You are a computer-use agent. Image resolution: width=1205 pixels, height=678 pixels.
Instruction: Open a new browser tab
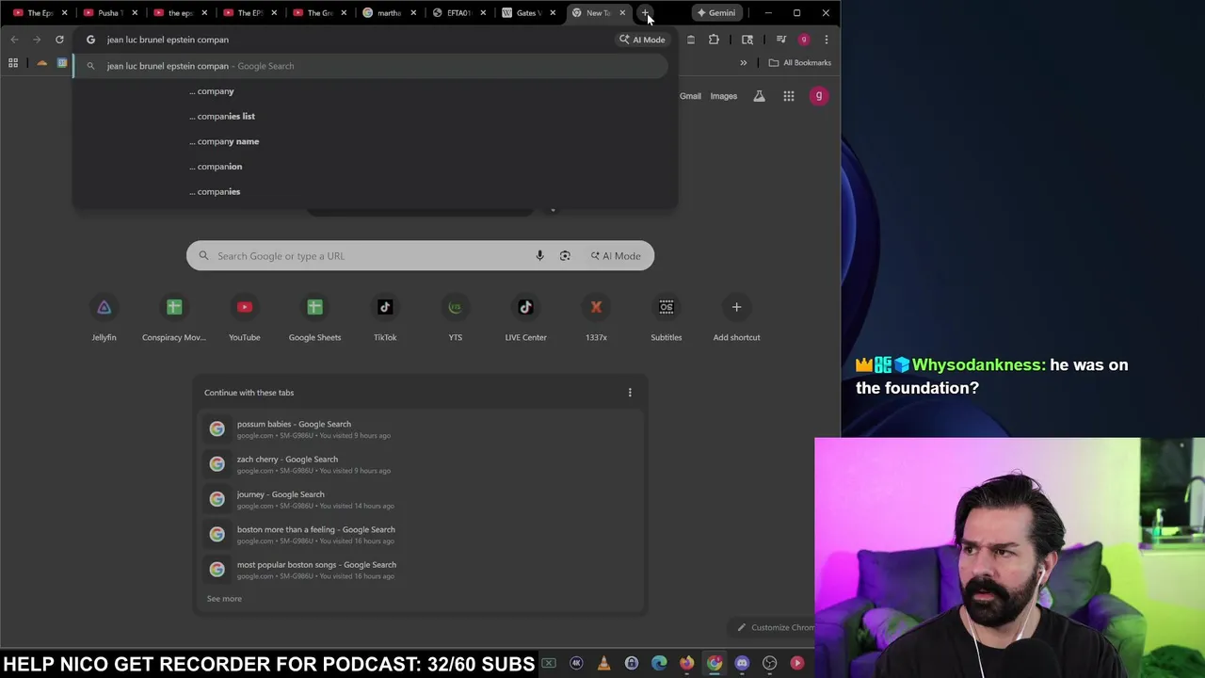tap(646, 13)
